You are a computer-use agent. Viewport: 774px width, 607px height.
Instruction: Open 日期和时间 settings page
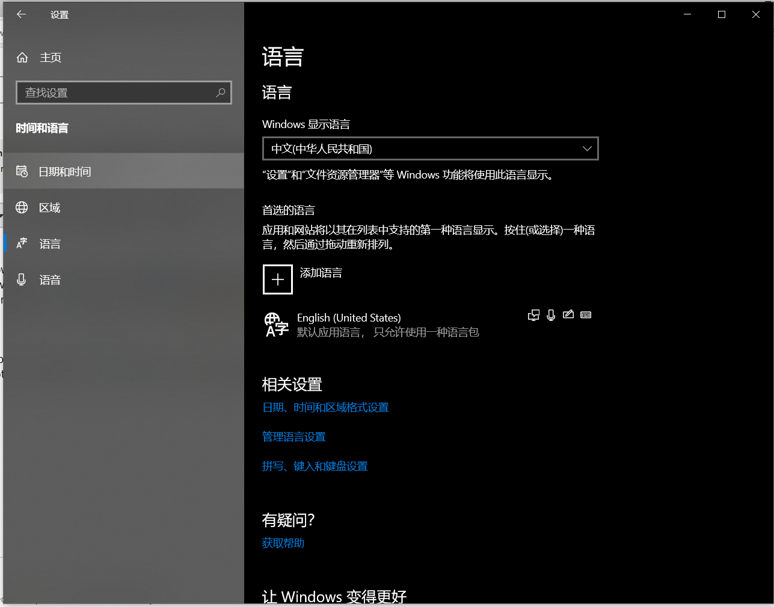click(124, 171)
